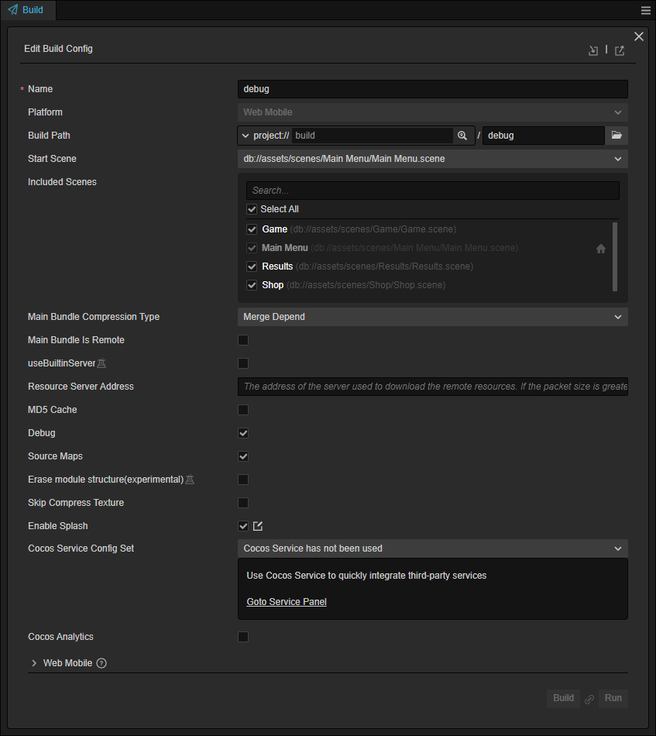Viewport: 656px width, 736px height.
Task: Open the hamburger menu in Build panel
Action: pos(646,10)
